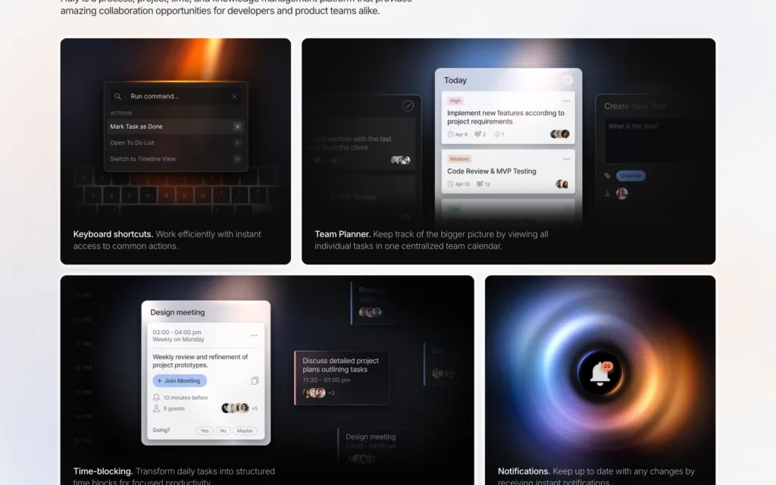Open options menu on Implement new features task
Screen dimensions: 776x485
(x=567, y=101)
